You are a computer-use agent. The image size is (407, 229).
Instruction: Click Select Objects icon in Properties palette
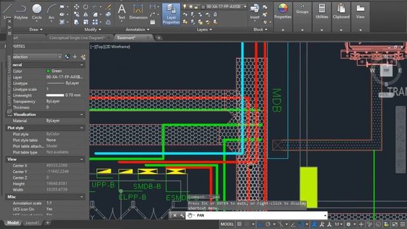[75, 57]
